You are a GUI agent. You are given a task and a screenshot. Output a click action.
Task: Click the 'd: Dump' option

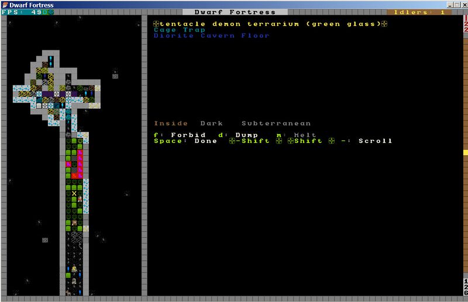238,135
